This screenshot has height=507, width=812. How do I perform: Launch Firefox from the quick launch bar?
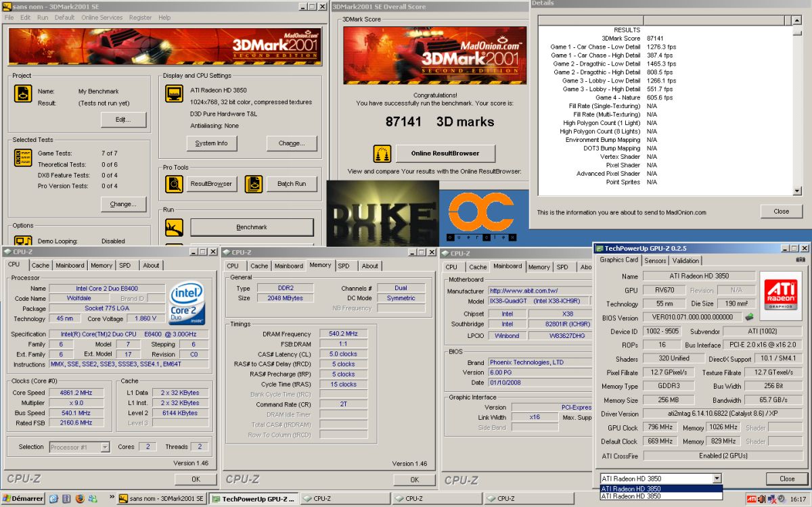click(x=80, y=499)
